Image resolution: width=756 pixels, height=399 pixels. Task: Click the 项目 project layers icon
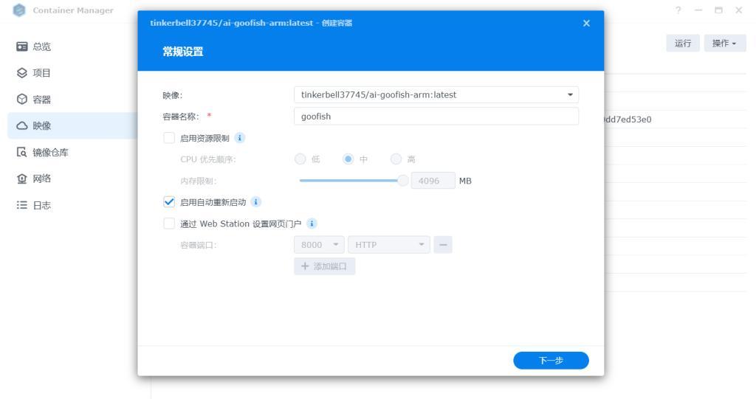tap(22, 73)
